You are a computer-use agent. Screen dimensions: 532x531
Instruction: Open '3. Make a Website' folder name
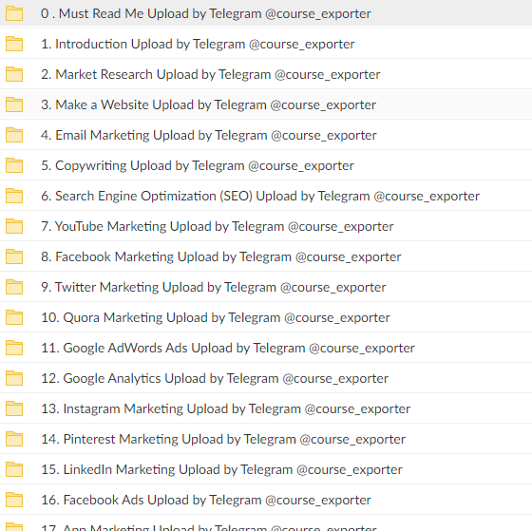tap(208, 104)
